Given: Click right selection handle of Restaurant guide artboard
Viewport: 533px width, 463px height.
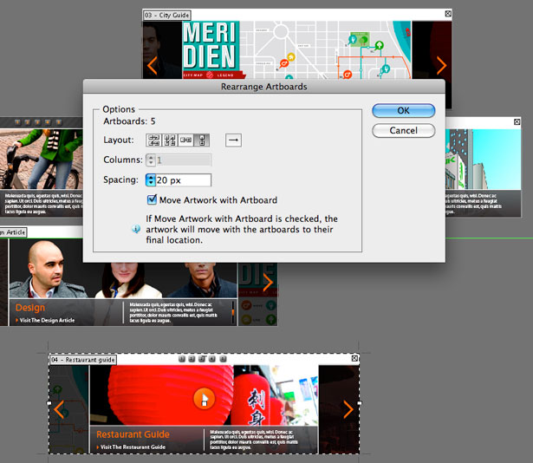Looking at the screenshot, I should 360,403.
